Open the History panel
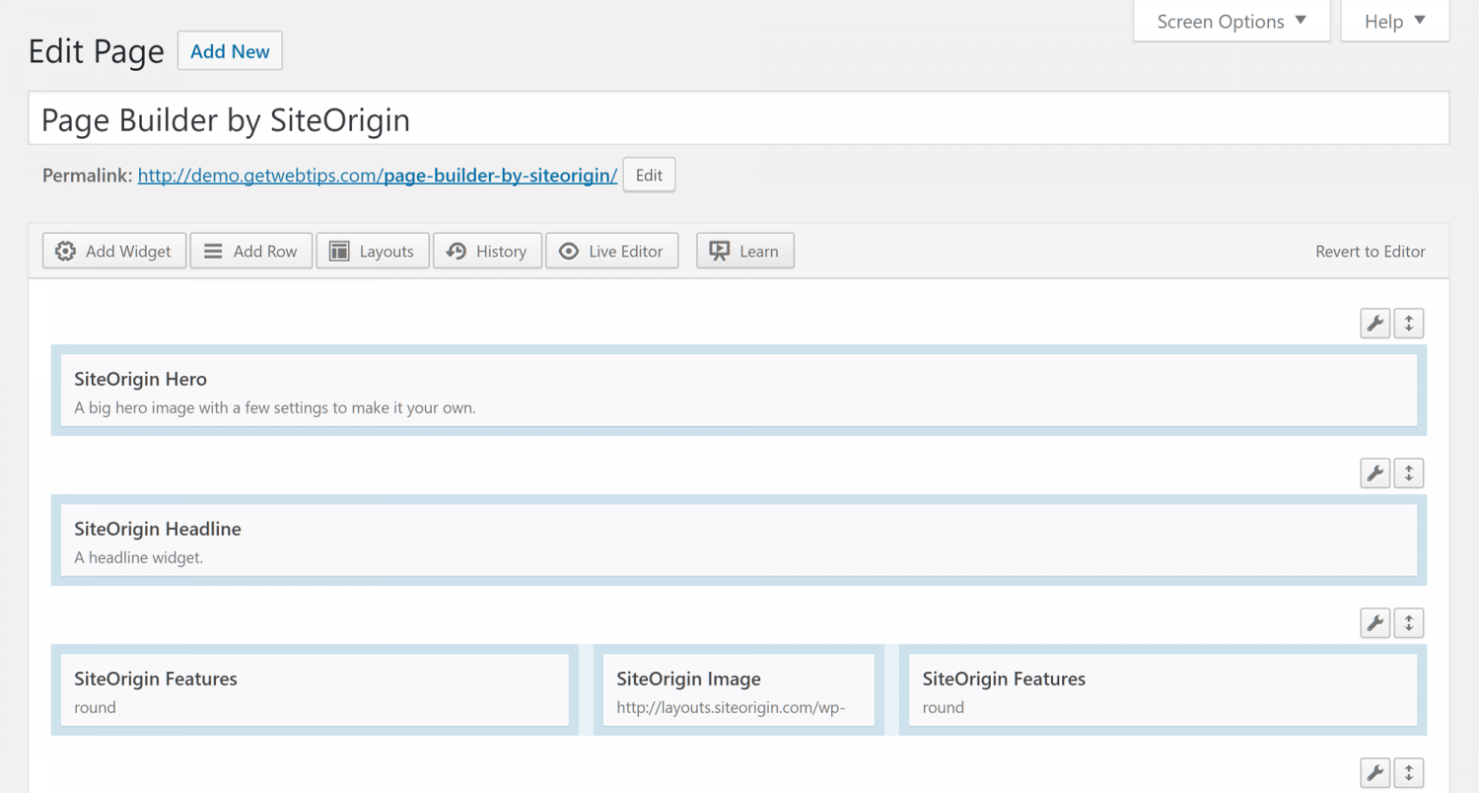This screenshot has width=1479, height=793. pos(487,252)
